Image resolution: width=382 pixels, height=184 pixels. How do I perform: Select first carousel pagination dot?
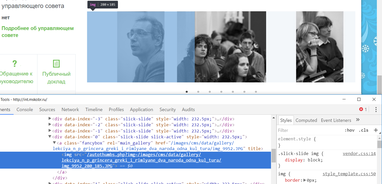[x=187, y=92]
